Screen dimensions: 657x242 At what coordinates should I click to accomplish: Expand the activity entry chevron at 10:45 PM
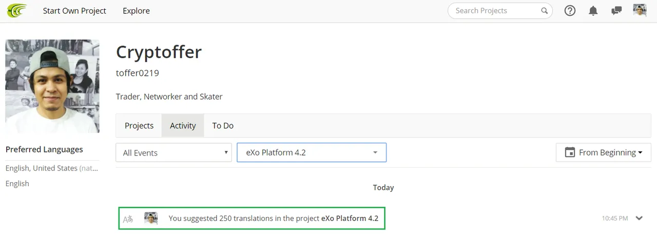click(639, 218)
